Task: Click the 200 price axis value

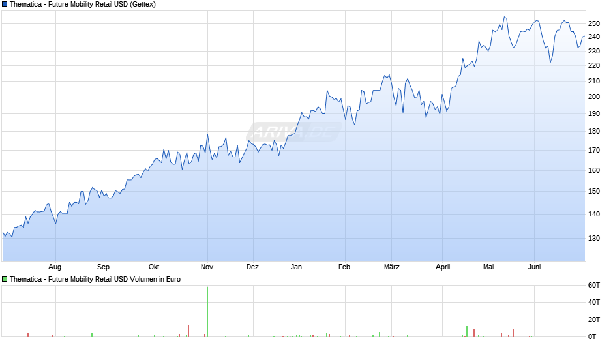Action: 594,97
